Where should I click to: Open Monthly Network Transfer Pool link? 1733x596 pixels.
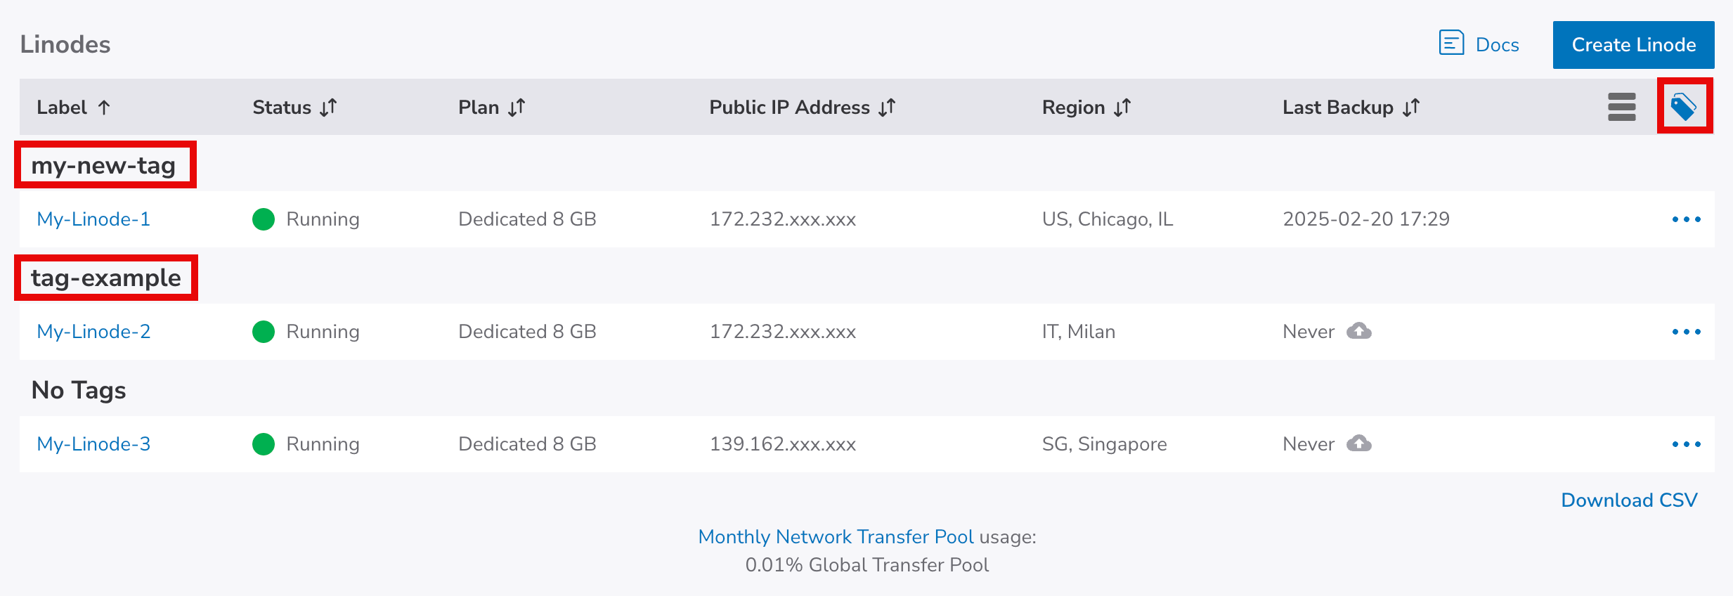point(836,537)
